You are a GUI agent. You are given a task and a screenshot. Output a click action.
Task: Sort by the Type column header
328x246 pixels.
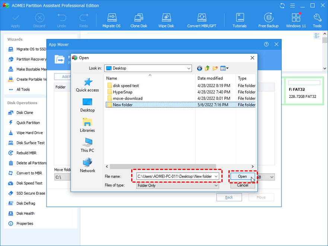point(246,78)
